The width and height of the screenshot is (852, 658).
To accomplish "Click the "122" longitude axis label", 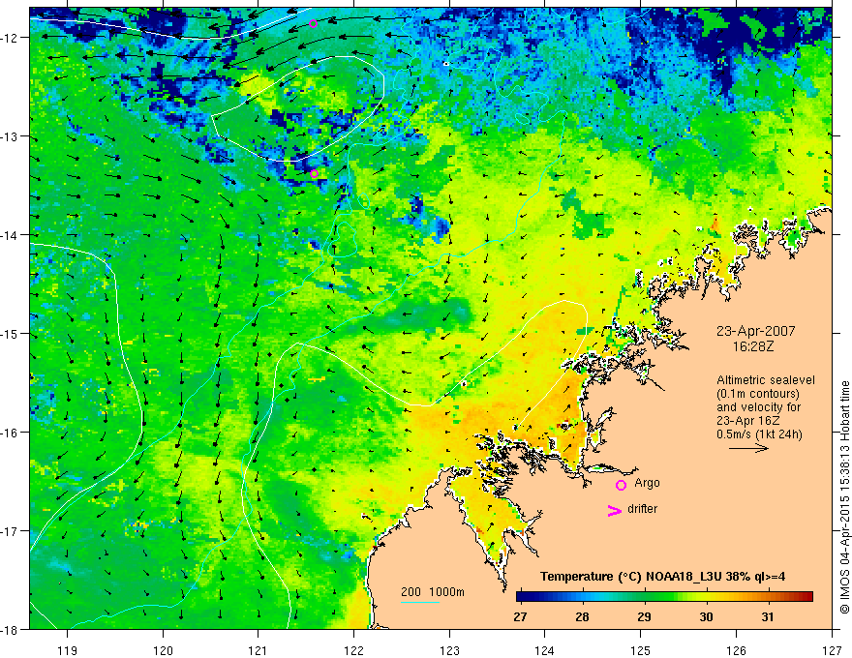I will pyautogui.click(x=353, y=650).
